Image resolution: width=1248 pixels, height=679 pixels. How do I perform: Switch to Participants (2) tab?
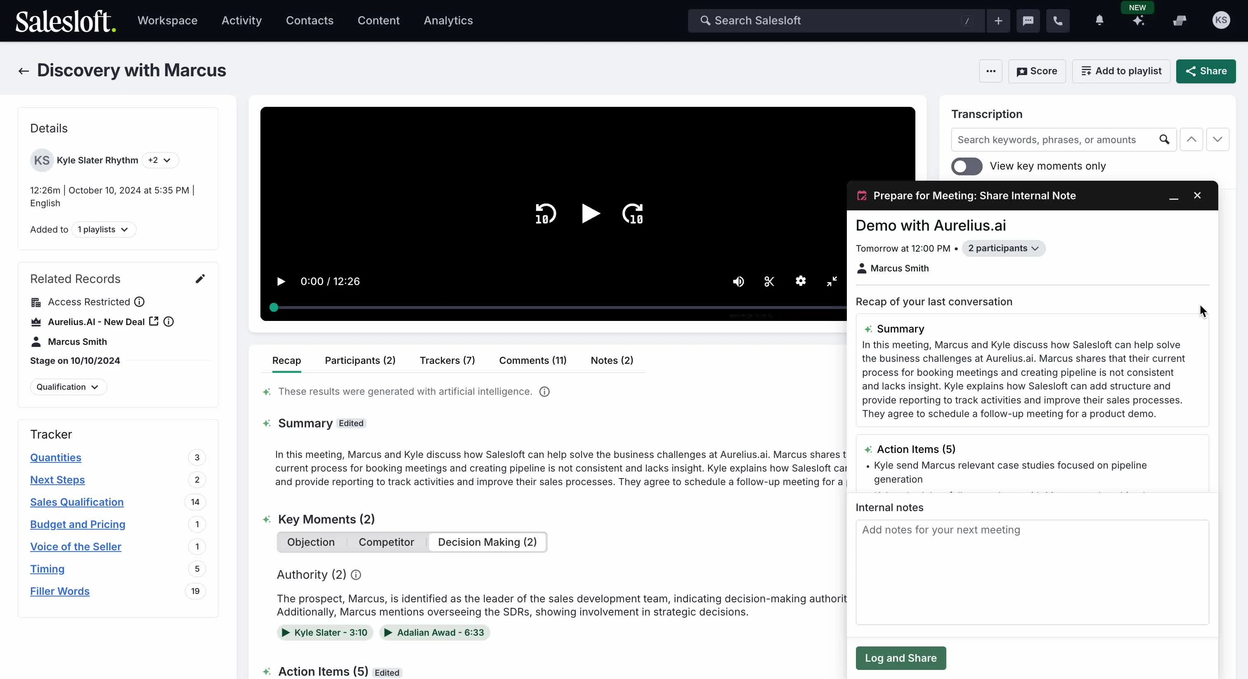360,360
